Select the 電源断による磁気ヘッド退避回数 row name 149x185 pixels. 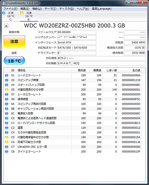(37, 118)
